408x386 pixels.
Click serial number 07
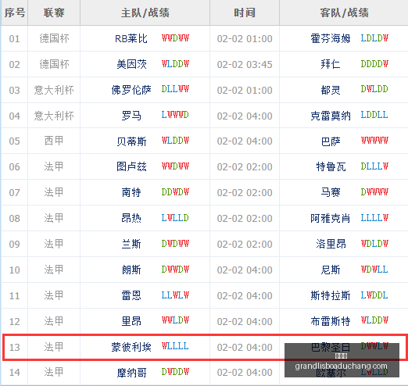(x=14, y=193)
